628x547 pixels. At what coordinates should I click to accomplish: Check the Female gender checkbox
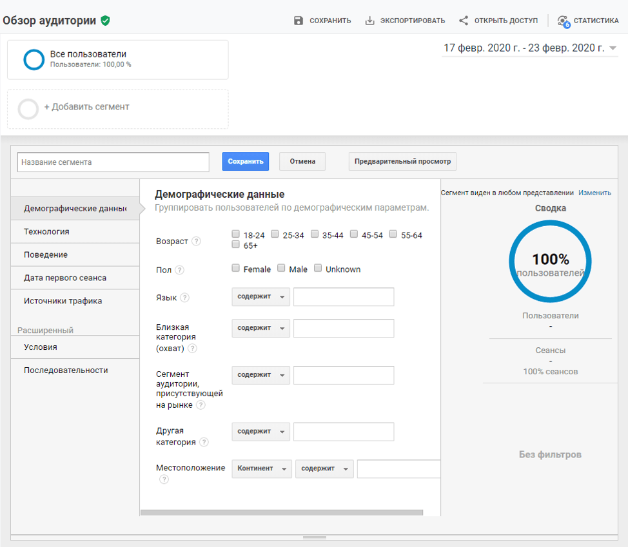pos(235,268)
